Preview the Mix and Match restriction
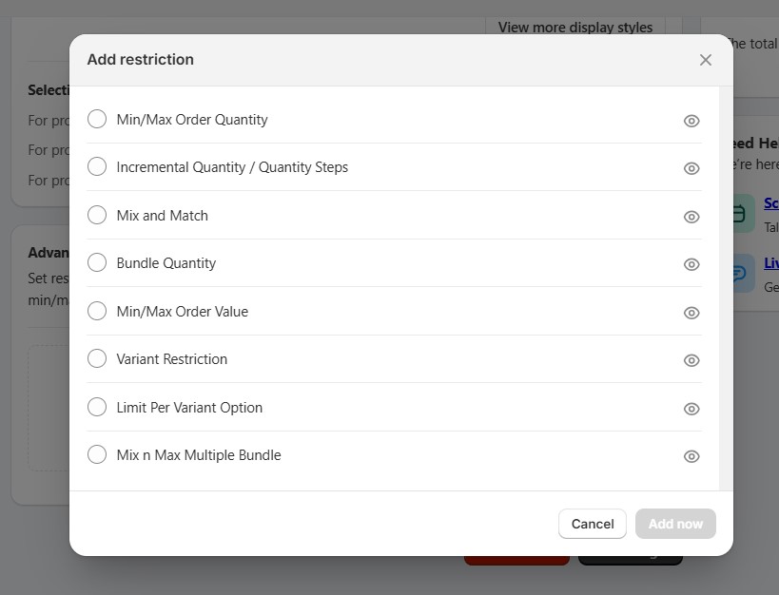The image size is (779, 595). click(x=691, y=216)
